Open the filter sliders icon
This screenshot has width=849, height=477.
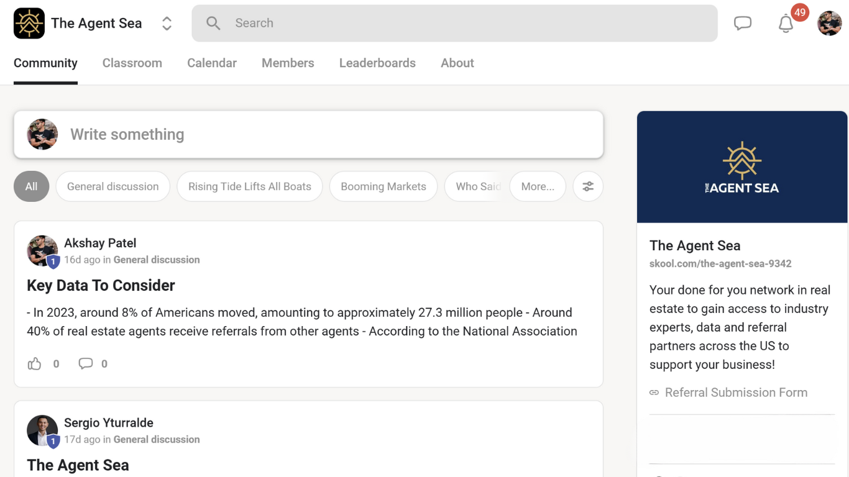tap(588, 186)
